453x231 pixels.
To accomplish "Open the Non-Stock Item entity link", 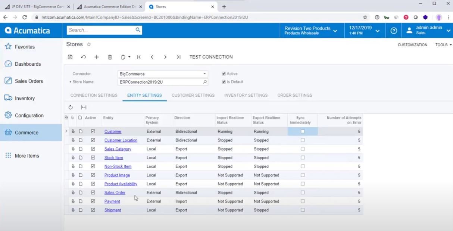I will pyautogui.click(x=118, y=166).
